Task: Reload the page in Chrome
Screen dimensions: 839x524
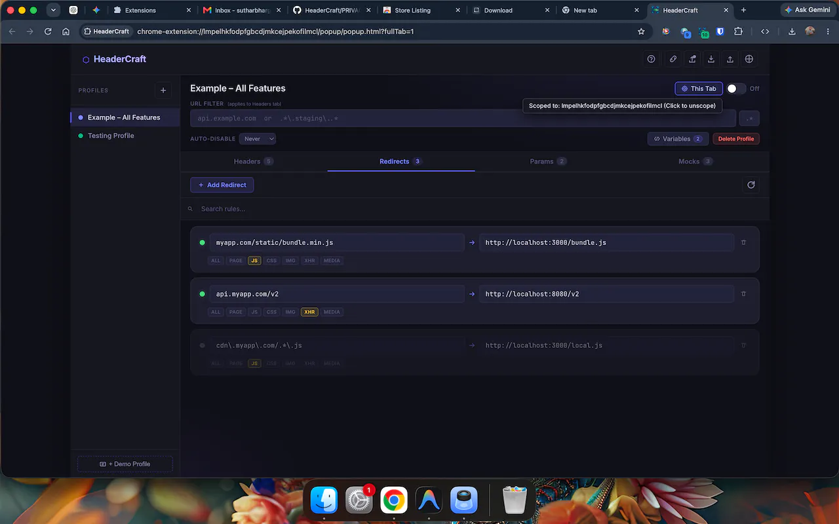Action: click(x=48, y=31)
